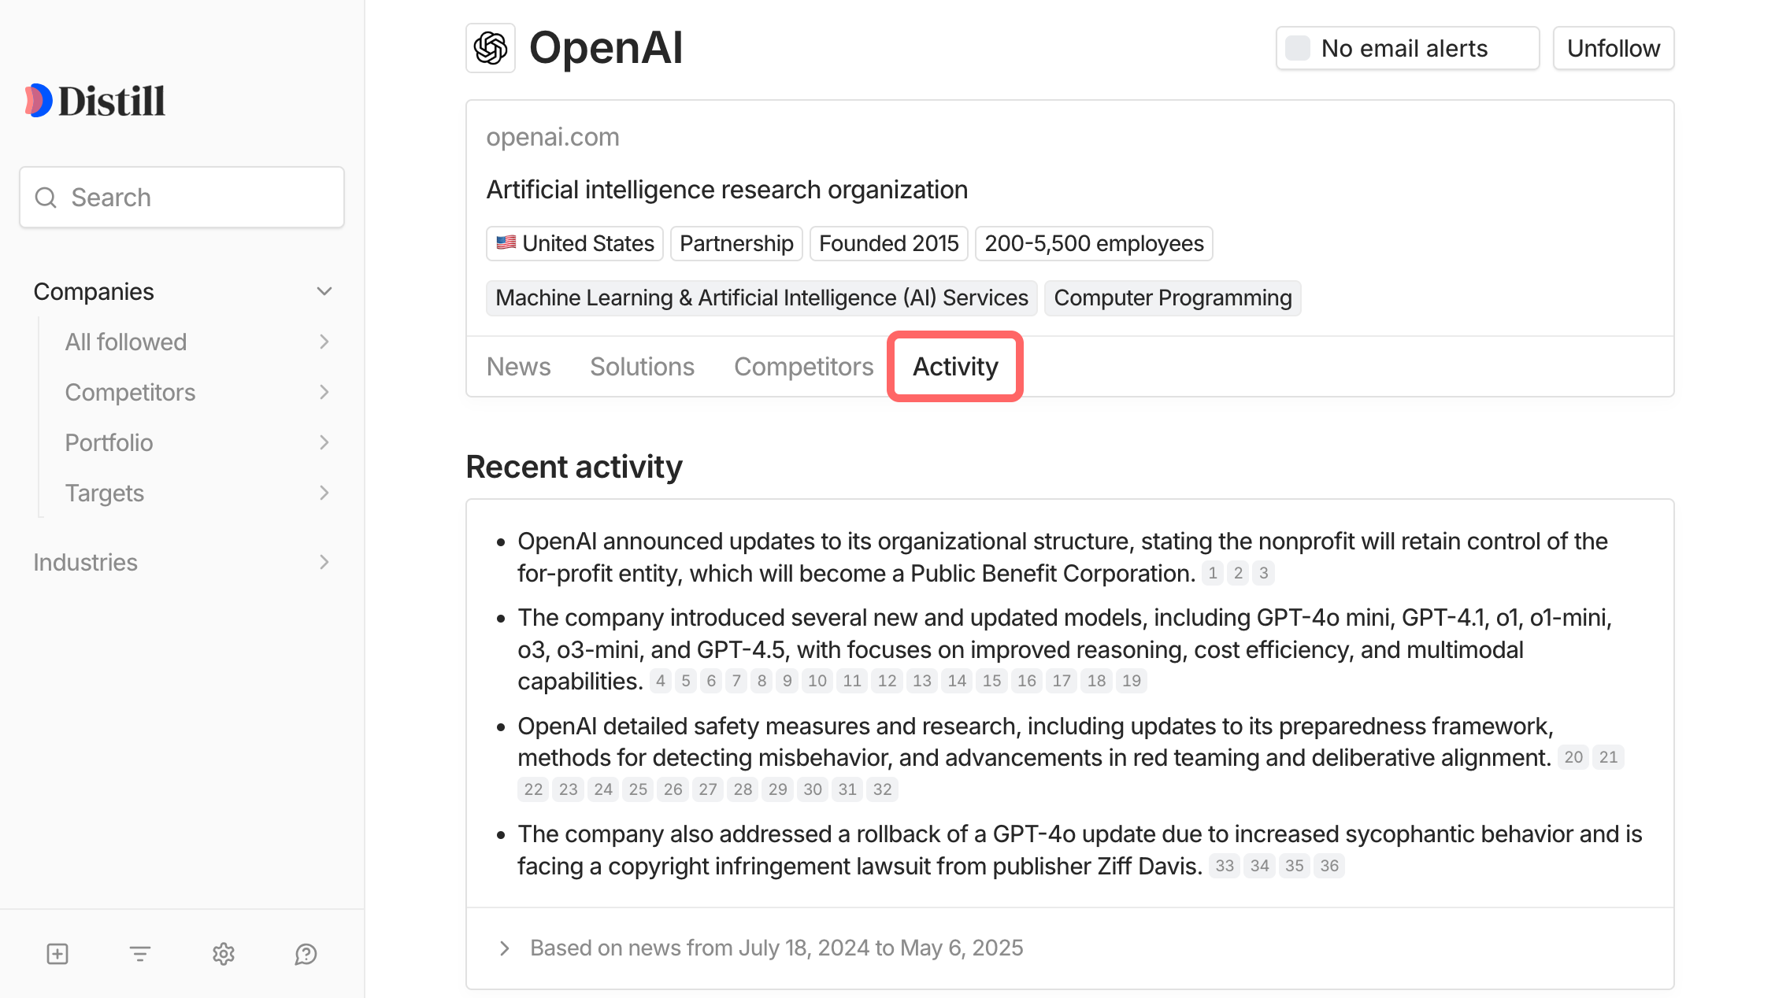Viewport: 1775px width, 998px height.
Task: Expand the Industries section
Action: (x=324, y=562)
